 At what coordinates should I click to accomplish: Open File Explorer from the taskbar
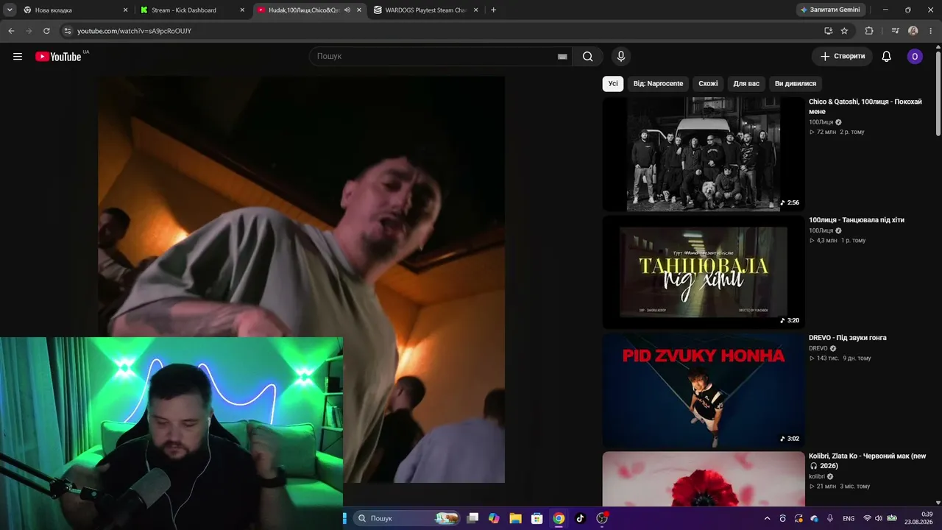point(515,518)
